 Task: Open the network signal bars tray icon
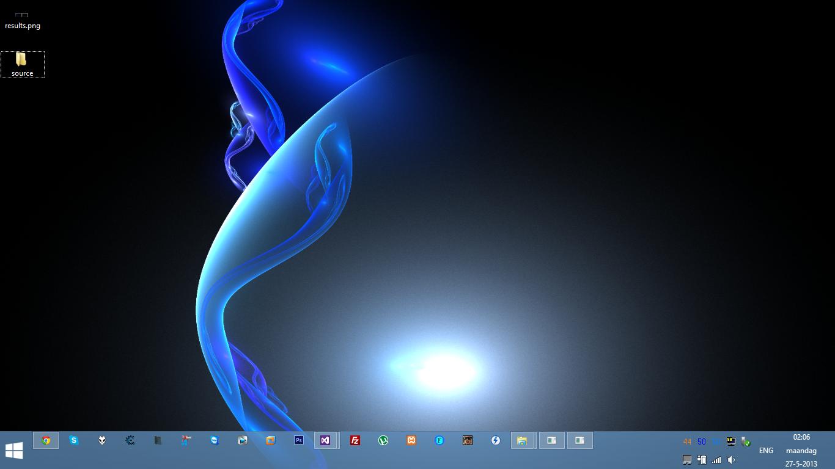point(716,460)
